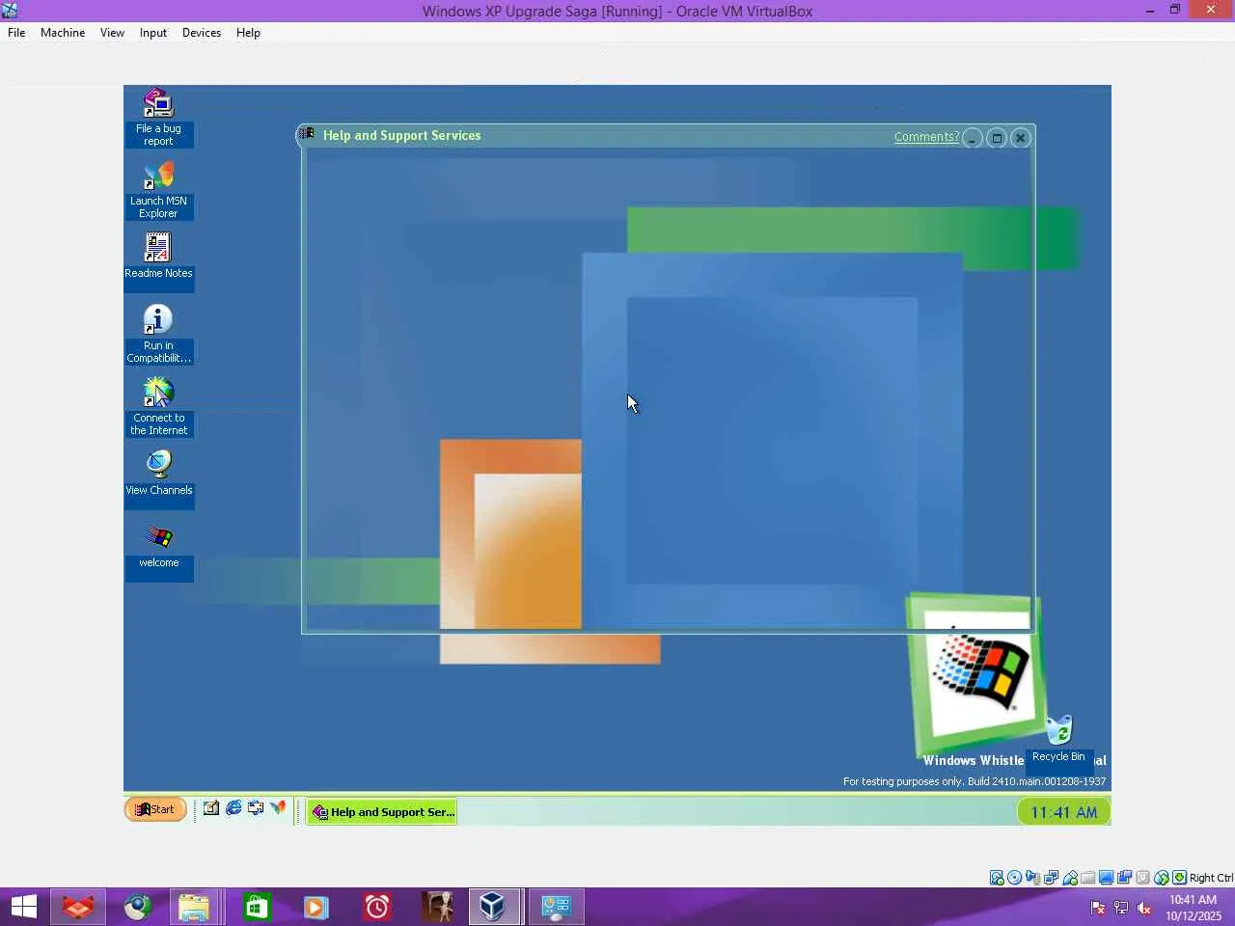Click the Control Panel icon on host taskbar
1235x926 pixels.
(x=556, y=907)
